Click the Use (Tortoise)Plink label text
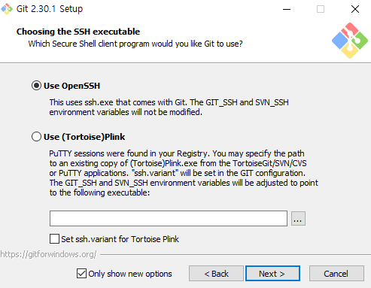The width and height of the screenshot is (371, 288). tap(84, 137)
